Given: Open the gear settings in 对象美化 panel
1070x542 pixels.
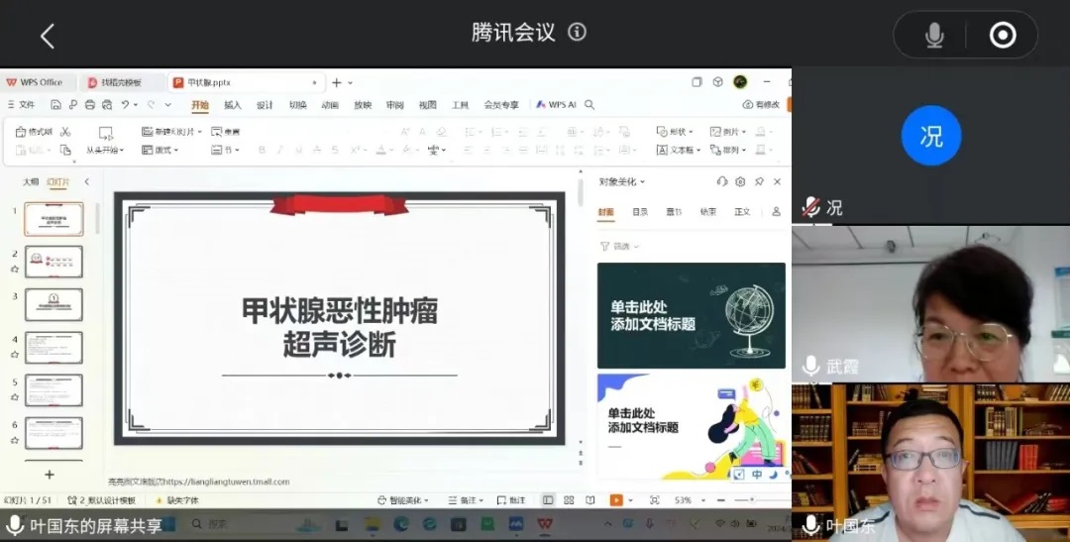Looking at the screenshot, I should coord(740,181).
